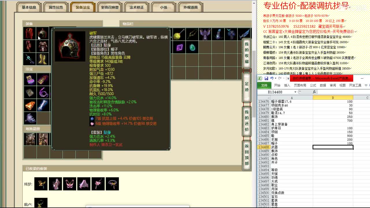Image resolution: width=370 pixels, height=208 pixels.
Task: Select the second 残梦 set item icon
Action: [55, 184]
